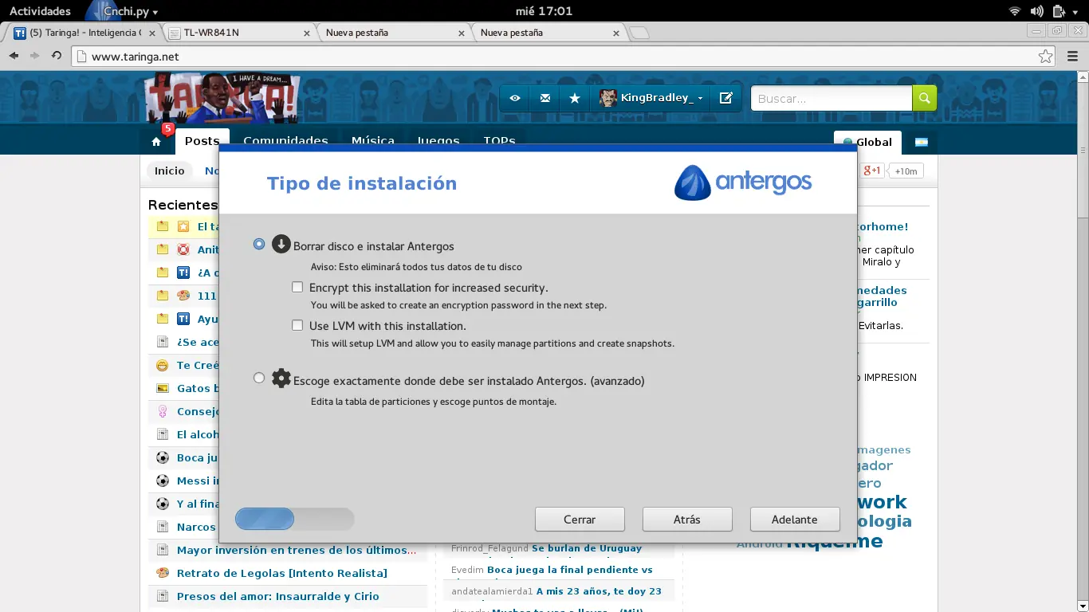Close the Taringa! tab

(x=153, y=33)
